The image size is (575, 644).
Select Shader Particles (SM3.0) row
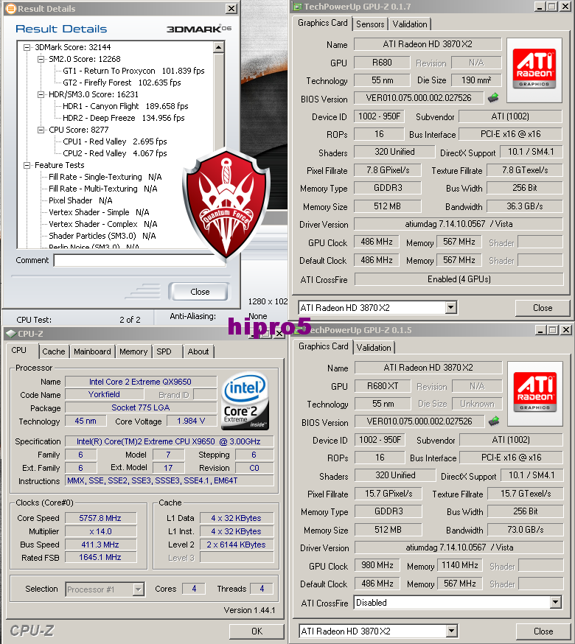pyautogui.click(x=102, y=236)
